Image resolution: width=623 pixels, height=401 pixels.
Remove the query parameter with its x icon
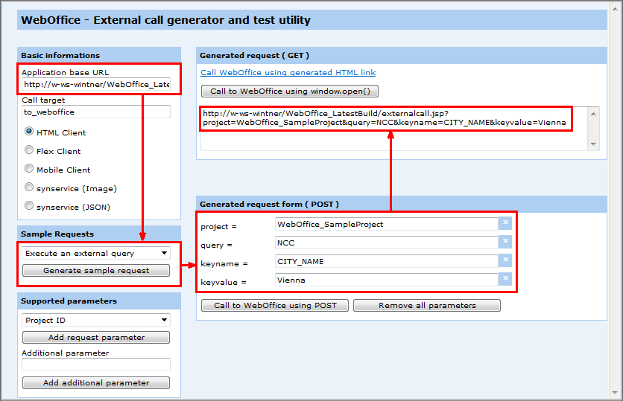[x=505, y=242]
